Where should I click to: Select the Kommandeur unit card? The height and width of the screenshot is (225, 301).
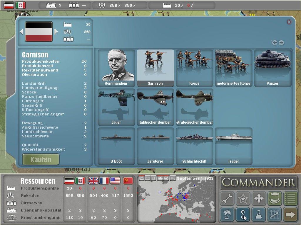coord(116,68)
